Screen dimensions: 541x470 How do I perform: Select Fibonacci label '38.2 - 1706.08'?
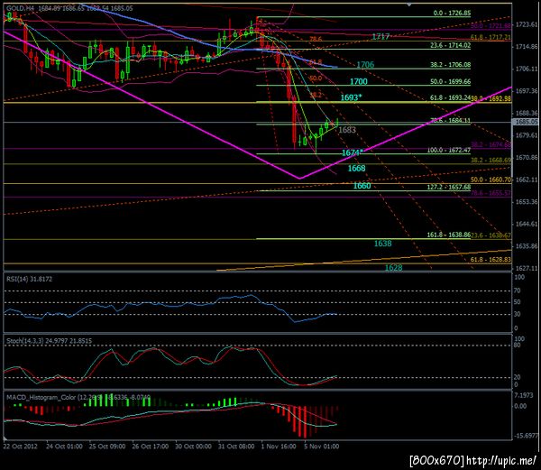pyautogui.click(x=450, y=65)
